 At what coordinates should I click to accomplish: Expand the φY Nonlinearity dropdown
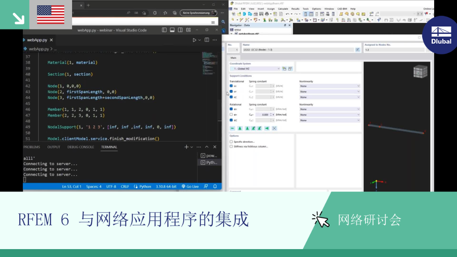(x=330, y=115)
